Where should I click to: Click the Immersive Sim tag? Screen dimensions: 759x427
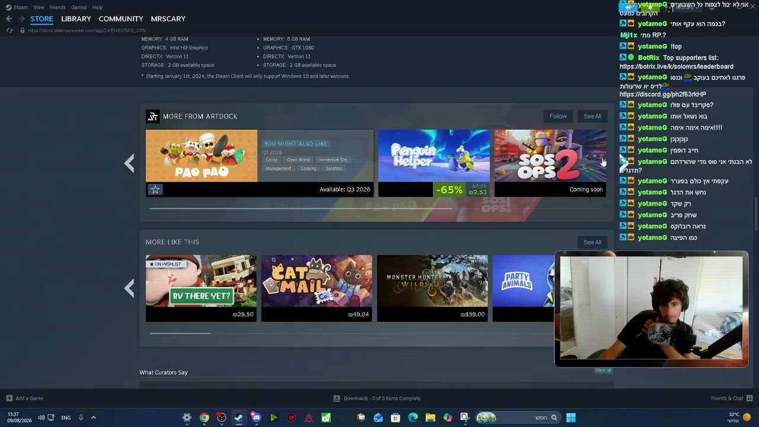333,160
